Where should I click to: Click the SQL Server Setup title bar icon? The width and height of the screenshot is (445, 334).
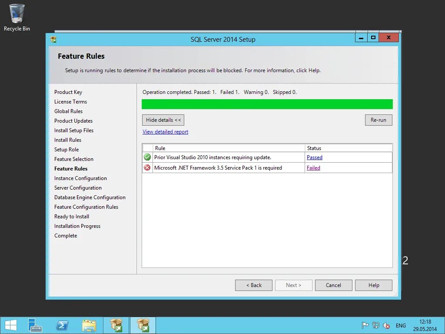pos(53,39)
